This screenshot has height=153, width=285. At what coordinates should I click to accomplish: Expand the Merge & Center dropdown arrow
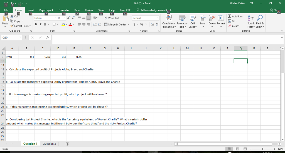tap(129, 24)
